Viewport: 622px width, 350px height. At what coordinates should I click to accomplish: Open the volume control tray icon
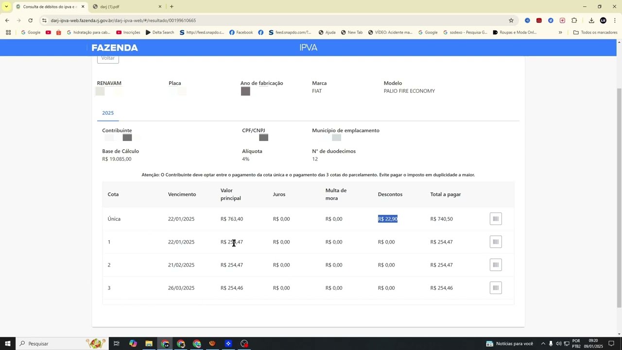pos(558,344)
